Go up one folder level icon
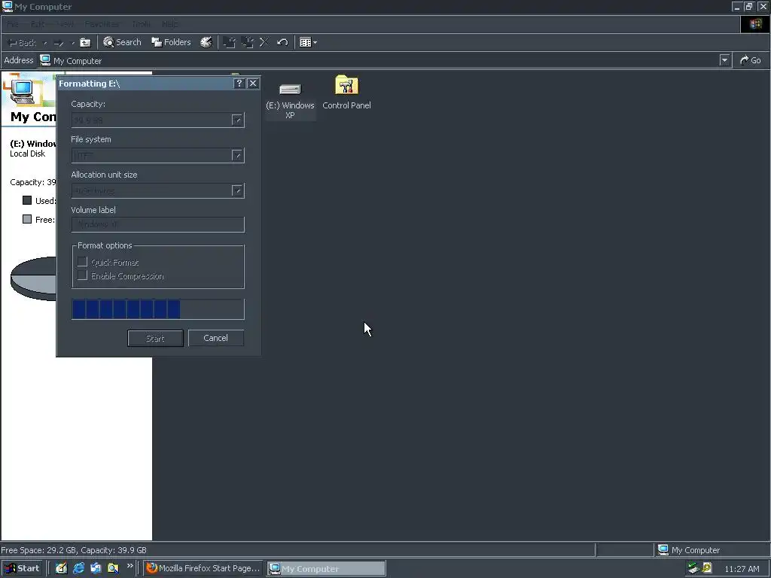The image size is (771, 578). 85,43
